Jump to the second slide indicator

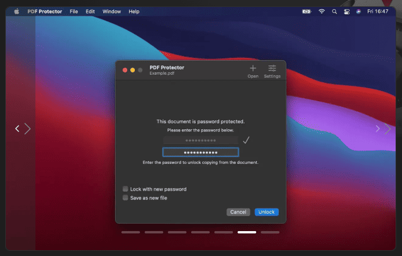[154, 232]
